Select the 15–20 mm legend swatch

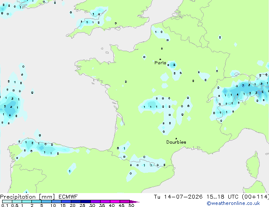[x=66, y=202]
